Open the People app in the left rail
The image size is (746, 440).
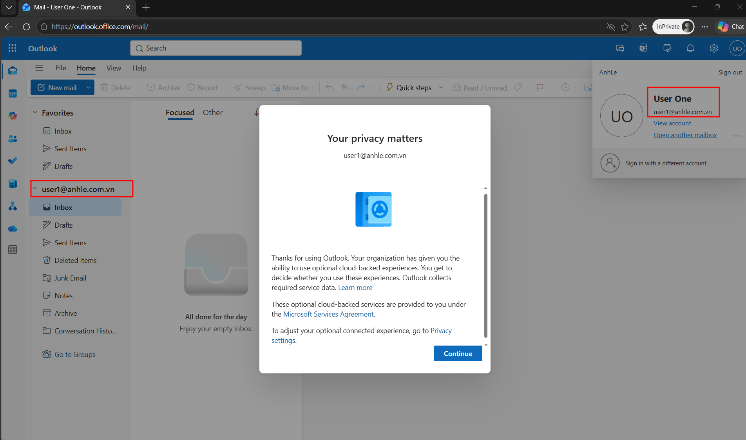[13, 138]
